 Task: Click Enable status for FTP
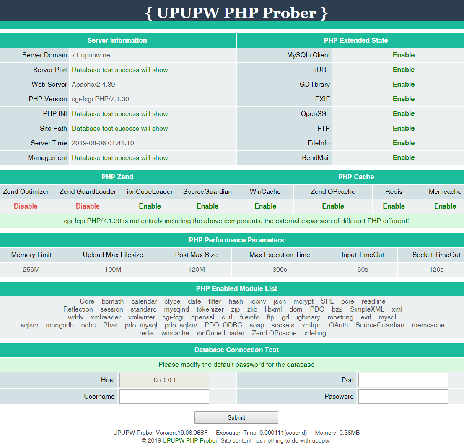point(403,129)
